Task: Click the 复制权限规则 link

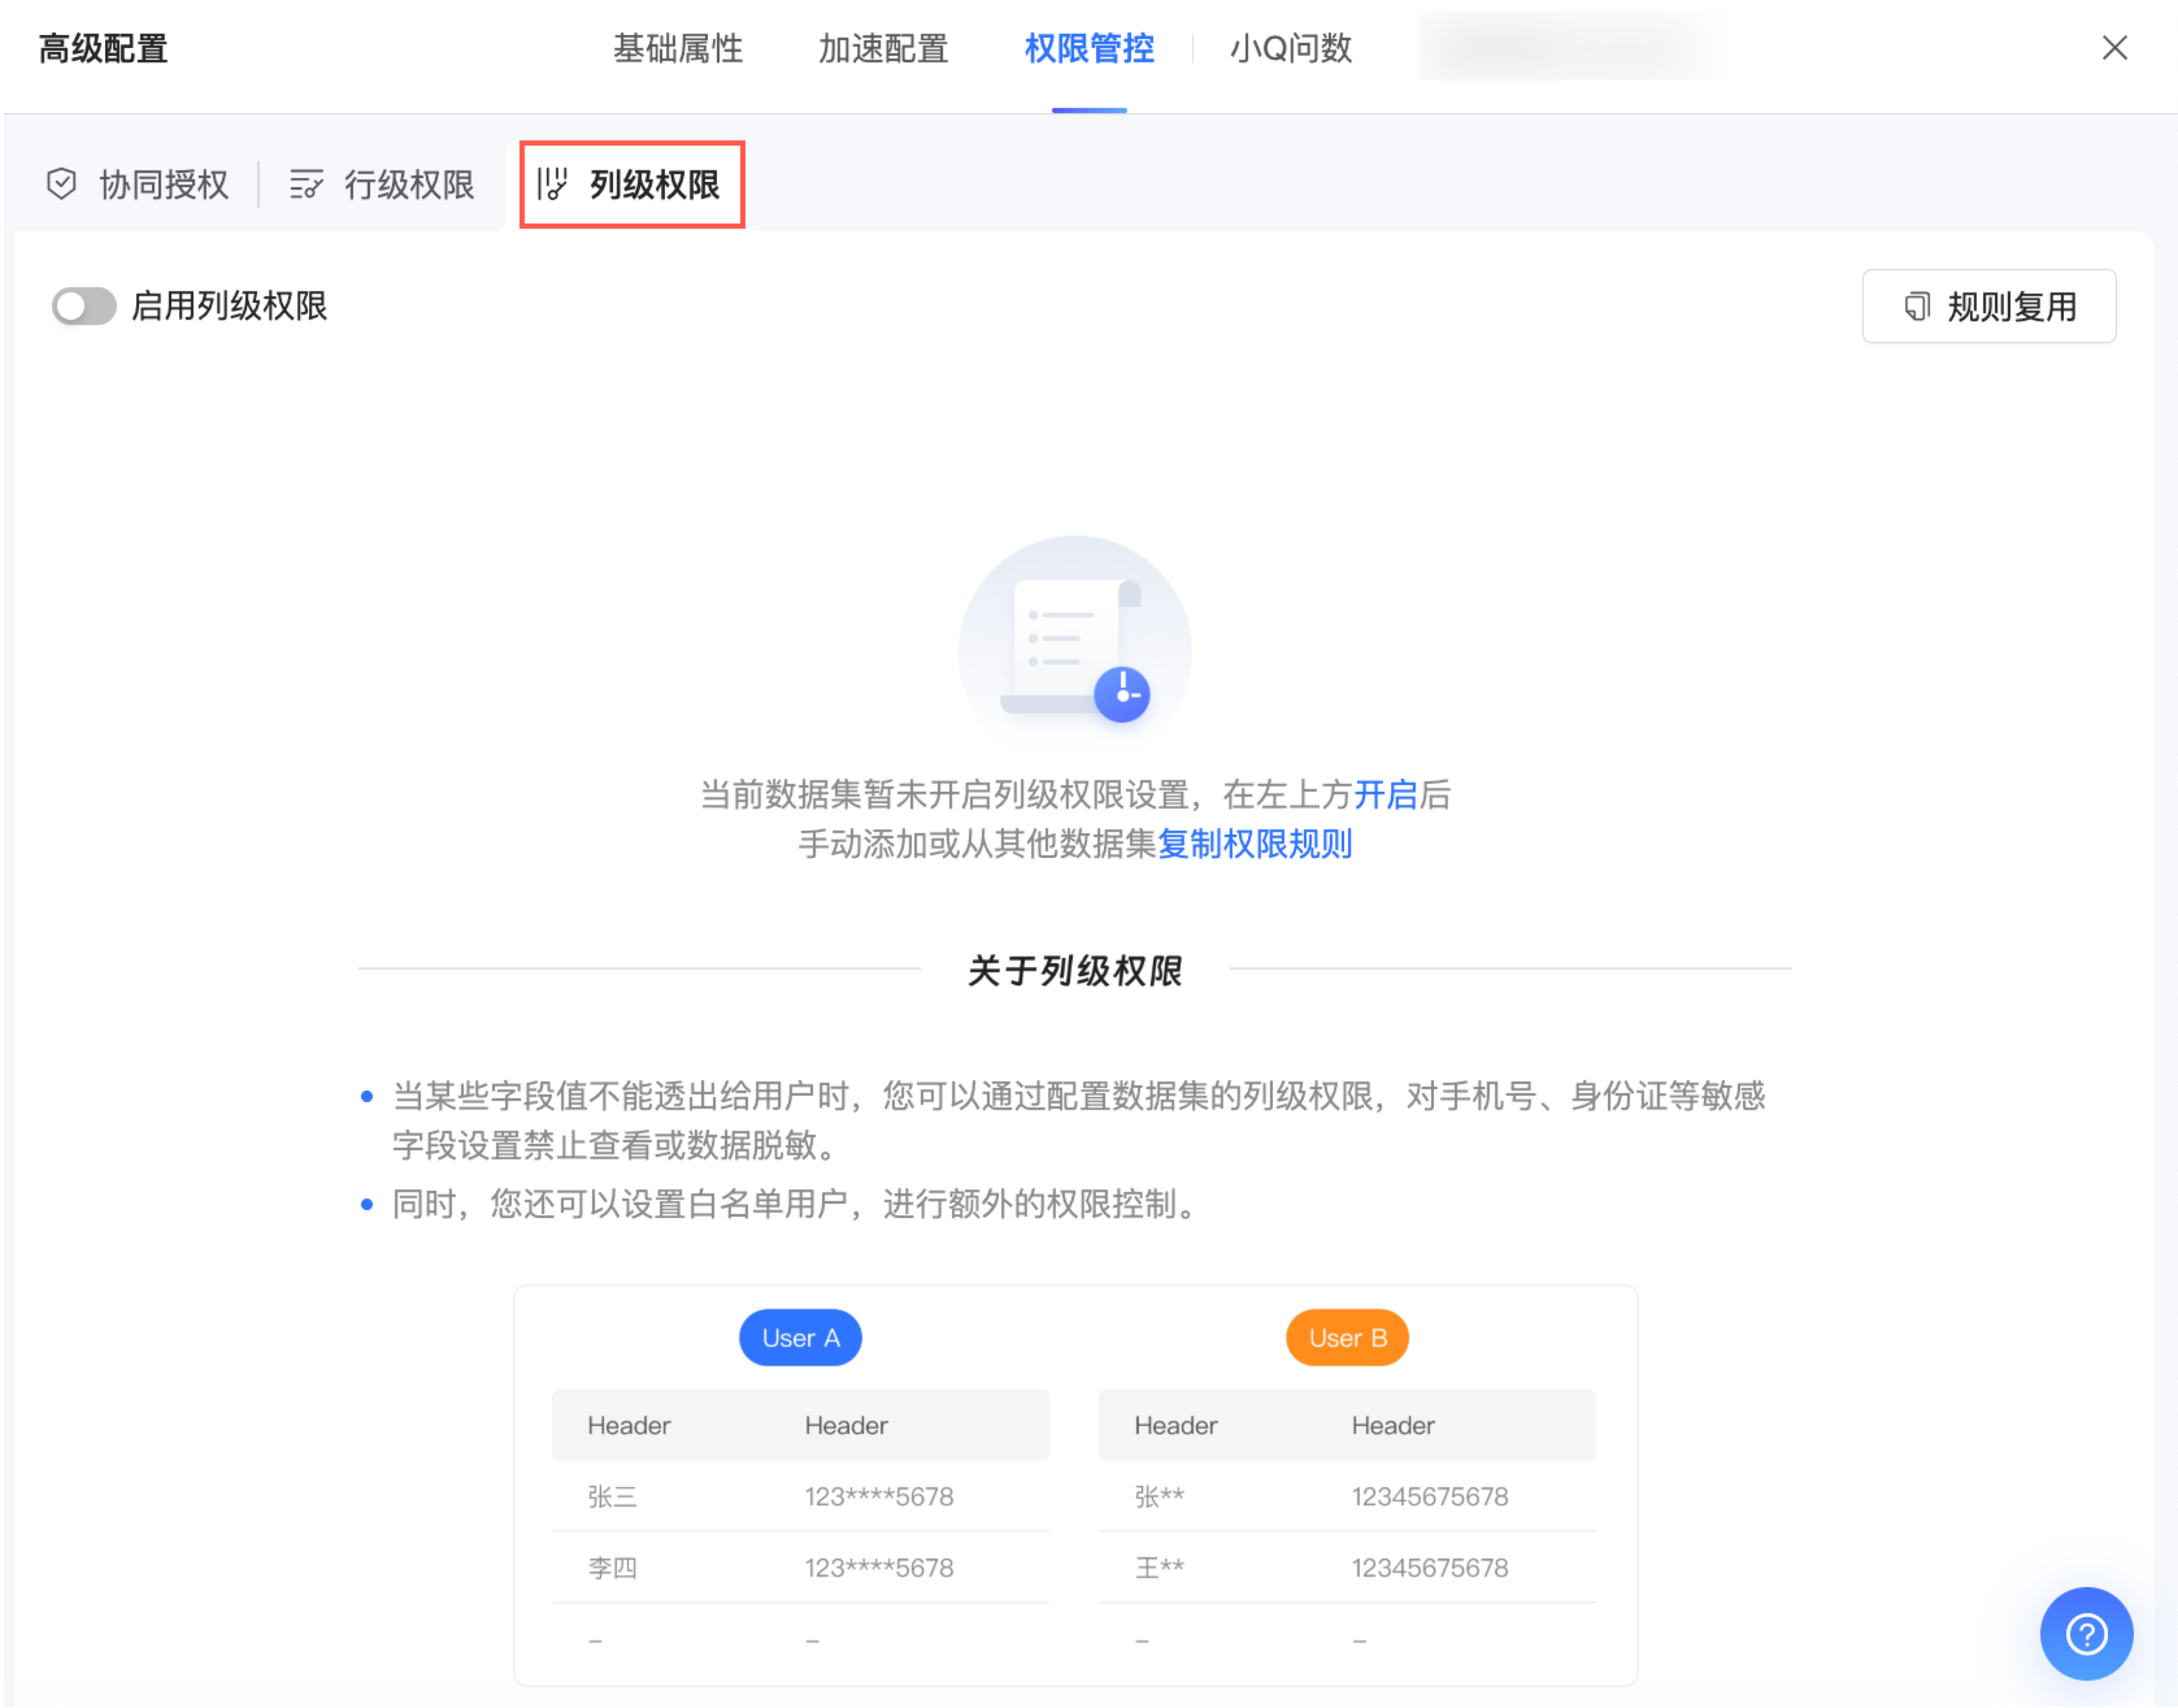Action: pyautogui.click(x=1254, y=844)
